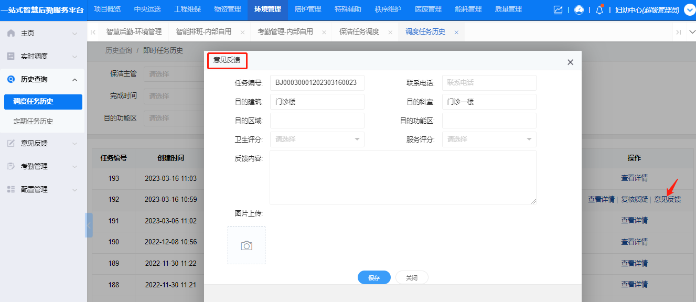Open the notification bell icon
696x302 pixels.
pos(600,10)
